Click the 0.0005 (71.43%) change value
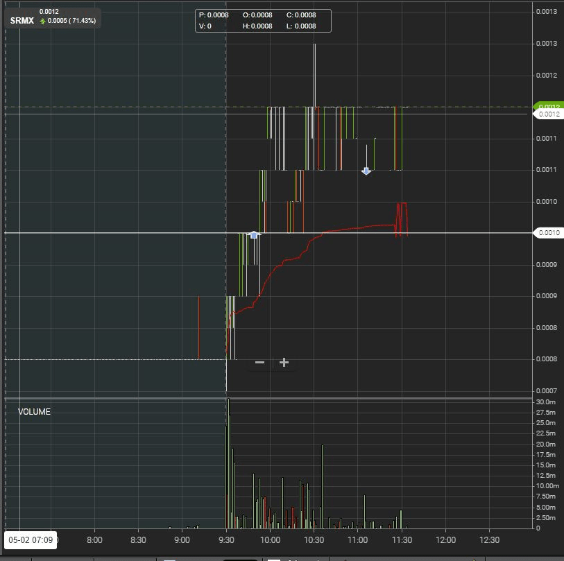564x561 pixels. (71, 21)
